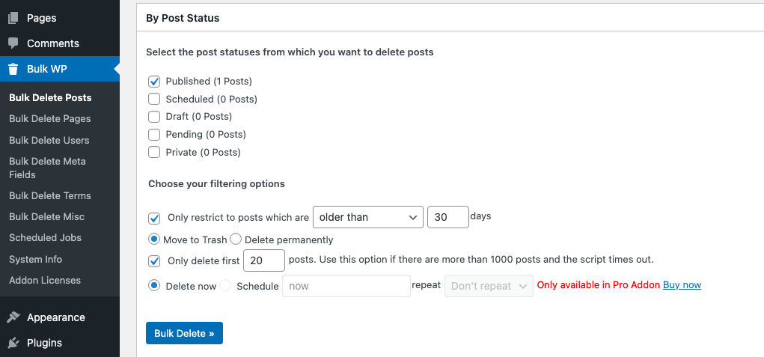Expand the 'Don't repeat' dropdown
The height and width of the screenshot is (357, 764).
[x=489, y=286]
